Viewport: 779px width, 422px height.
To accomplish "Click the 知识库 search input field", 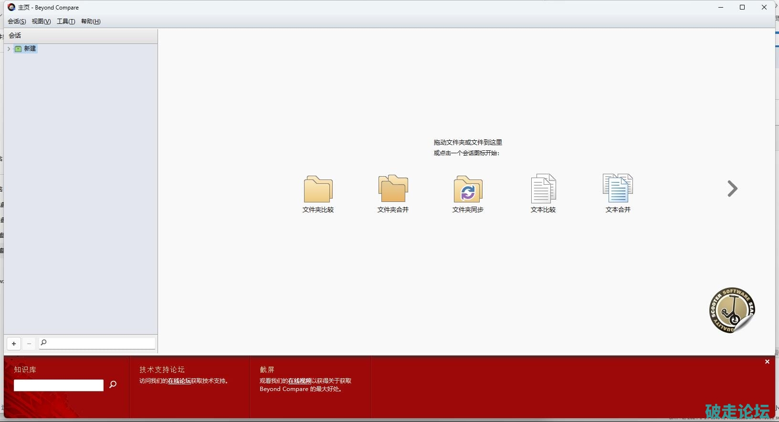I will tap(59, 385).
